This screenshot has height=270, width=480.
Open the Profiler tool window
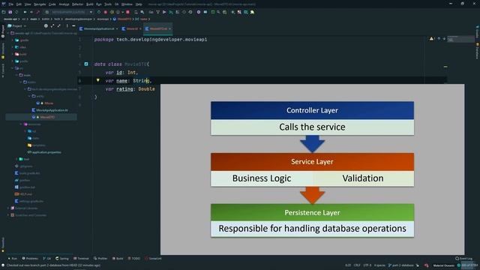click(100, 259)
